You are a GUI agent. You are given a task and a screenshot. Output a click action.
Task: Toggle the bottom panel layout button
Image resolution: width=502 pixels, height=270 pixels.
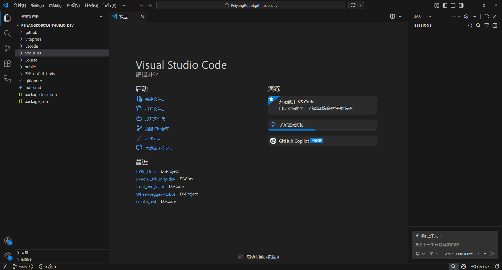[x=453, y=5]
